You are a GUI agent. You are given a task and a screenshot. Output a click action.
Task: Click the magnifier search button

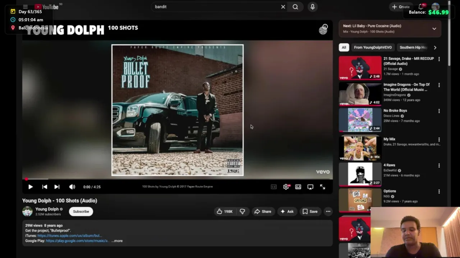point(295,7)
